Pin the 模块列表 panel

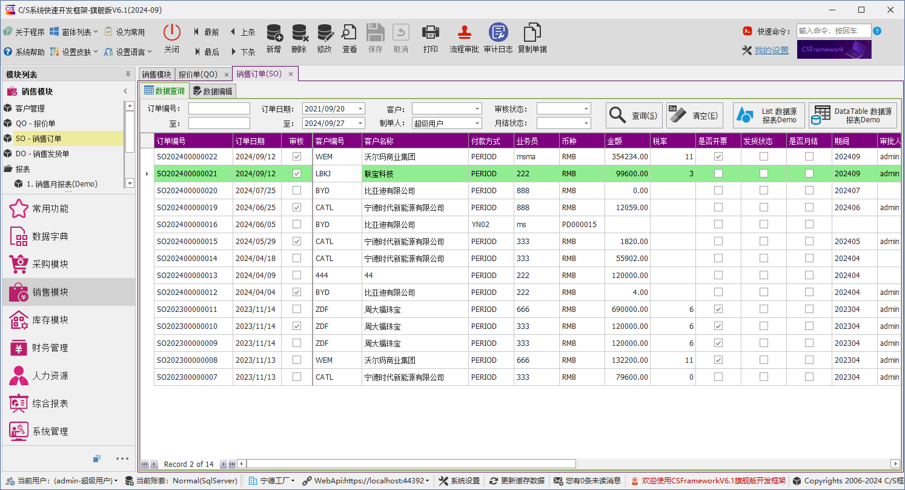click(x=128, y=74)
